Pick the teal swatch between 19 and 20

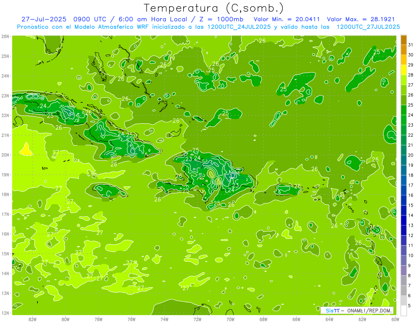[404, 160]
